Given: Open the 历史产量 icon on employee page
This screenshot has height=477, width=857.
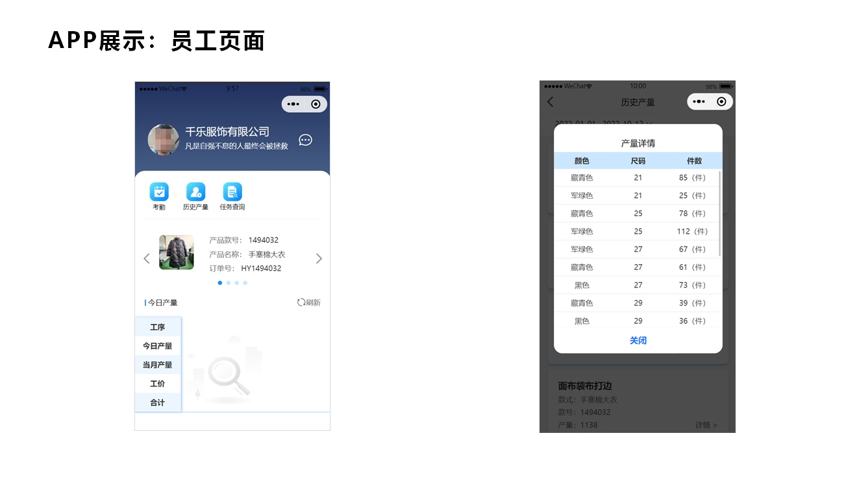Looking at the screenshot, I should [195, 192].
